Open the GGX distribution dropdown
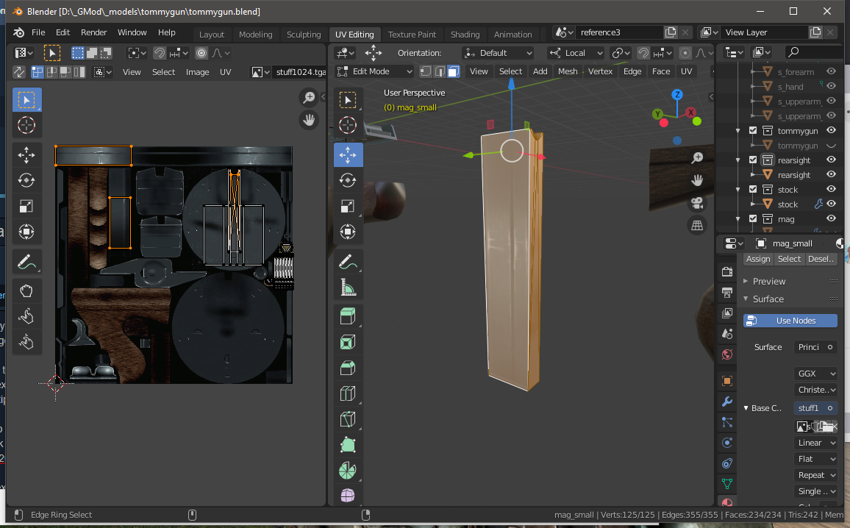This screenshot has width=850, height=528. 816,374
